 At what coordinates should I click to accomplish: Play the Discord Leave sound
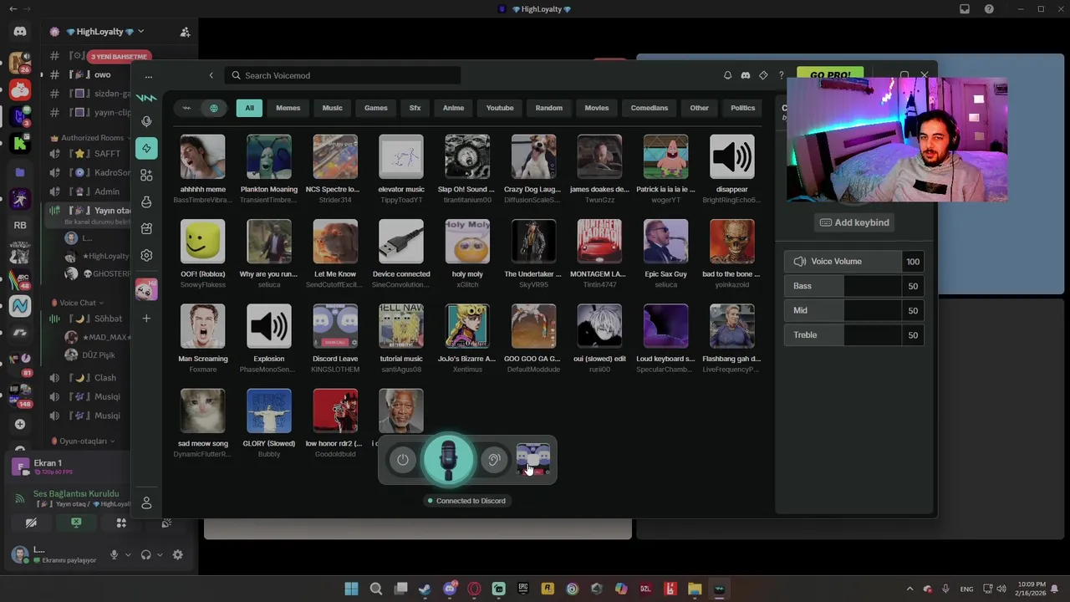[x=335, y=326]
